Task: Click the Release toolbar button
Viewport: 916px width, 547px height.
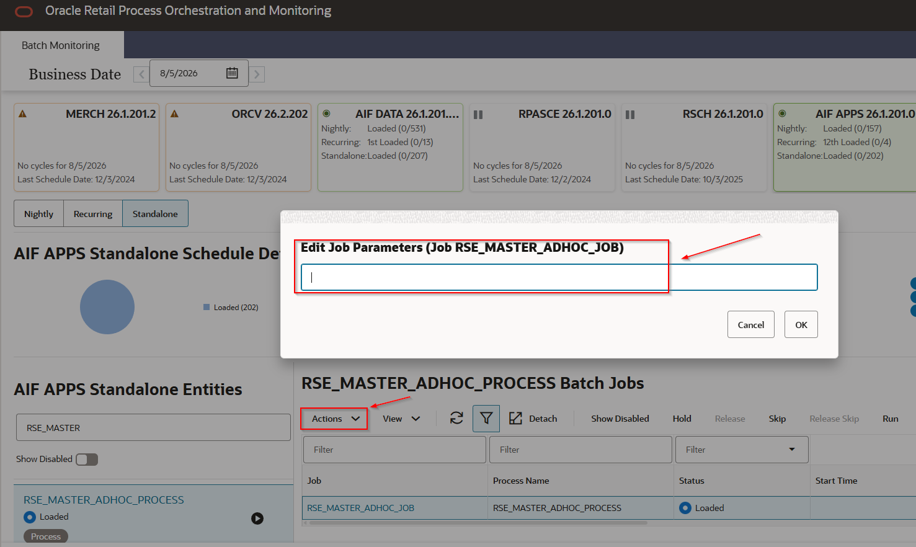Action: pos(730,419)
